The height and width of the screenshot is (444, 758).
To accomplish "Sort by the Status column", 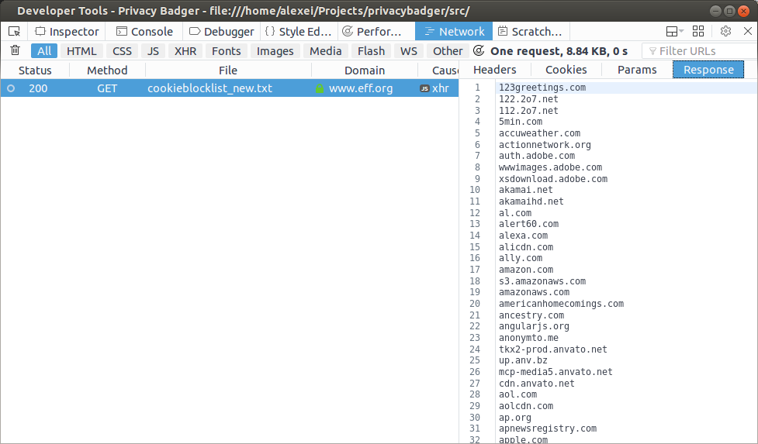I will coord(35,71).
